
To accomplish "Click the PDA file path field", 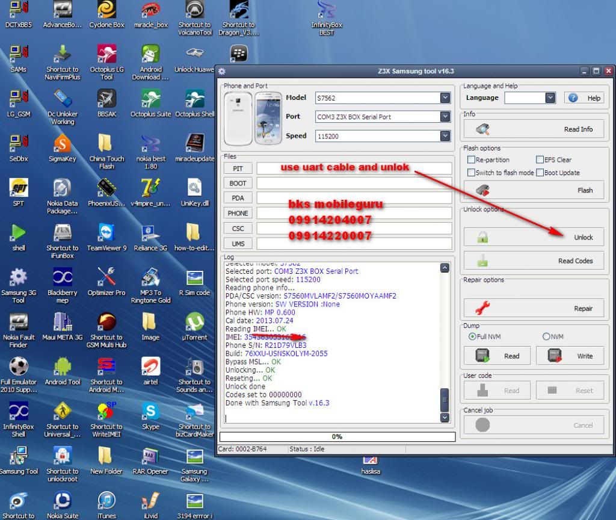I will (x=354, y=198).
